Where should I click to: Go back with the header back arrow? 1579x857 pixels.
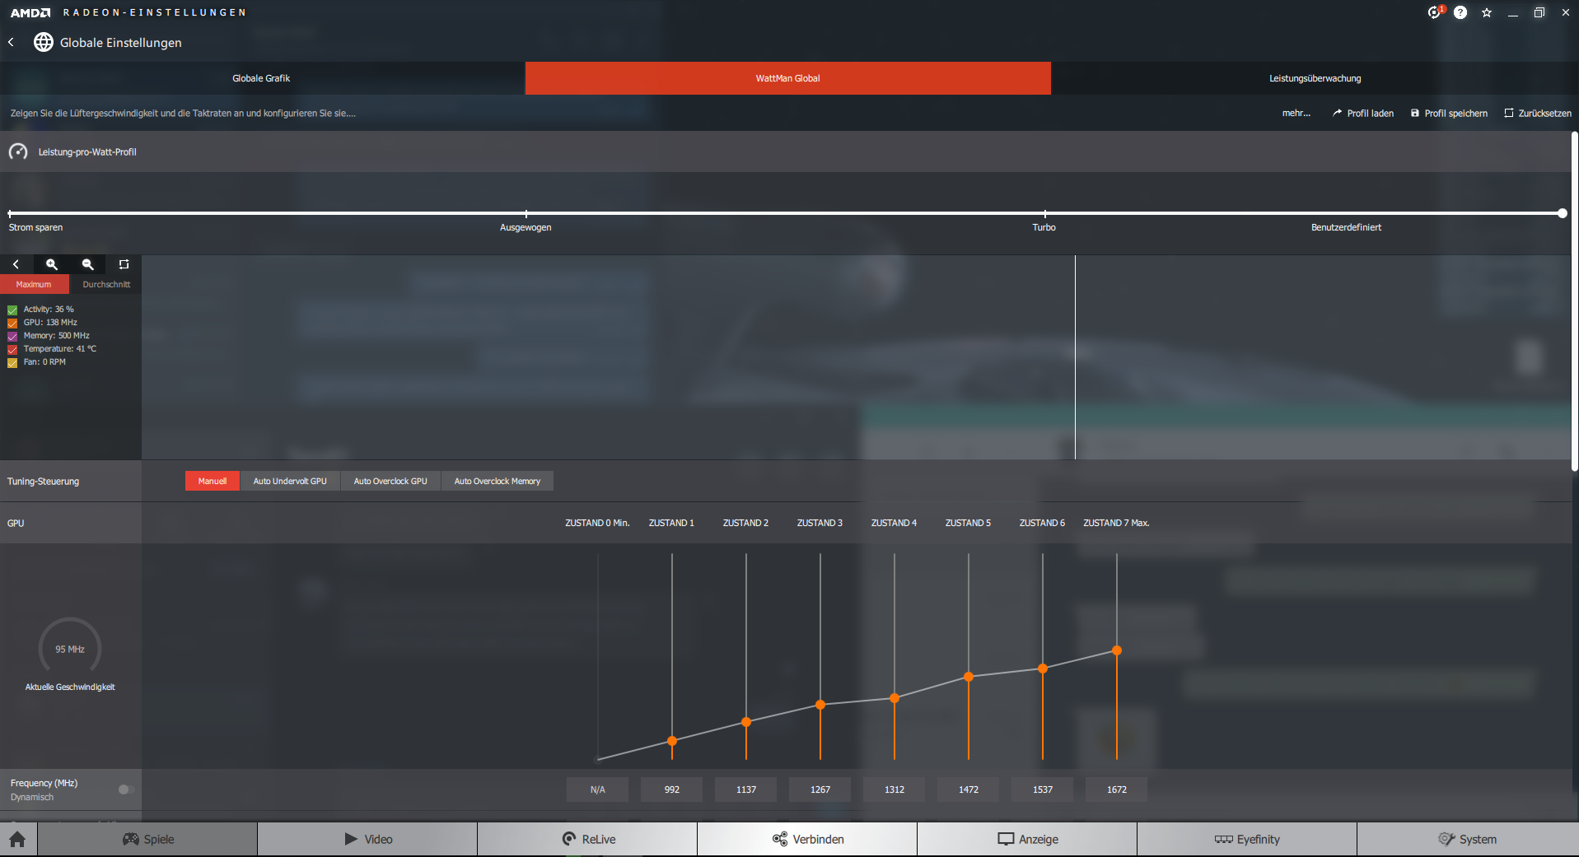coord(12,42)
